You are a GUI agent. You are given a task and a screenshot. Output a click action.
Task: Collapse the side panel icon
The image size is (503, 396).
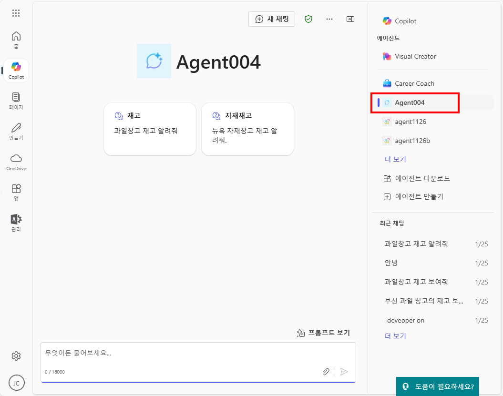pos(350,19)
